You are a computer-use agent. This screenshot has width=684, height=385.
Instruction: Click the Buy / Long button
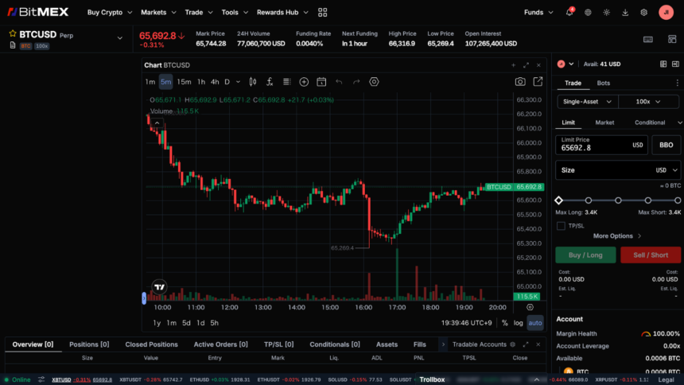[x=585, y=255]
